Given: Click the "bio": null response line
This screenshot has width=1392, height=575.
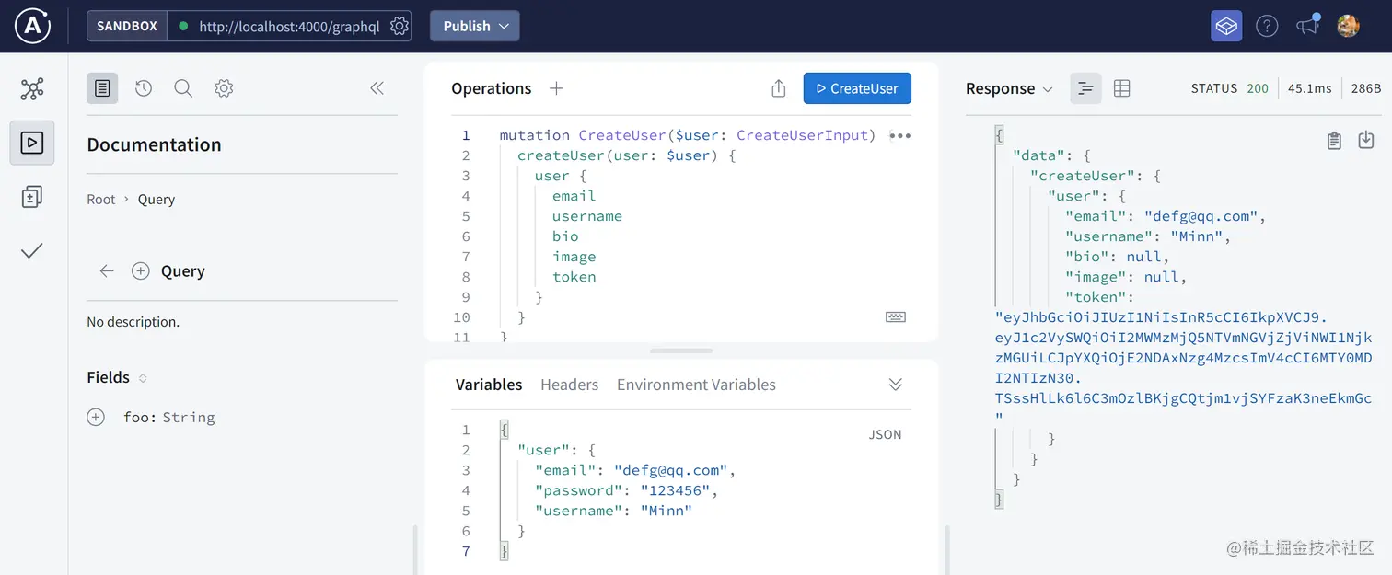Looking at the screenshot, I should click(1117, 257).
